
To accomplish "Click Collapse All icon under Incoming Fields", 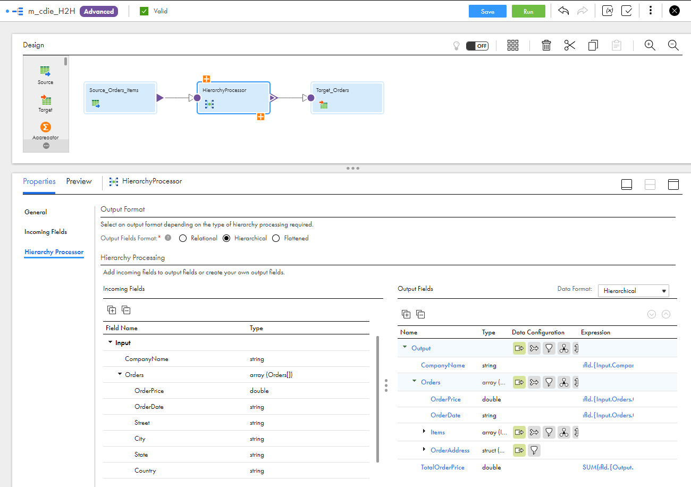I will [126, 310].
